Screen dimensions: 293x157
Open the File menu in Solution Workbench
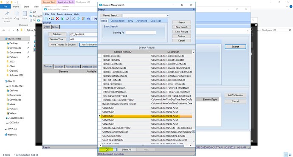(47, 14)
